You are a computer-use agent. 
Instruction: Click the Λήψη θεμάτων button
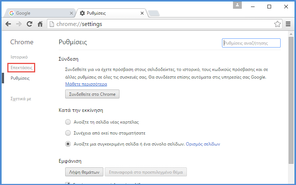point(84,172)
